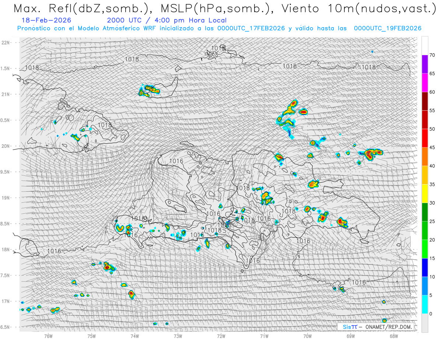Click the init time '0000UTC_17FEB2026'
The width and height of the screenshot is (442, 341).
[251, 28]
